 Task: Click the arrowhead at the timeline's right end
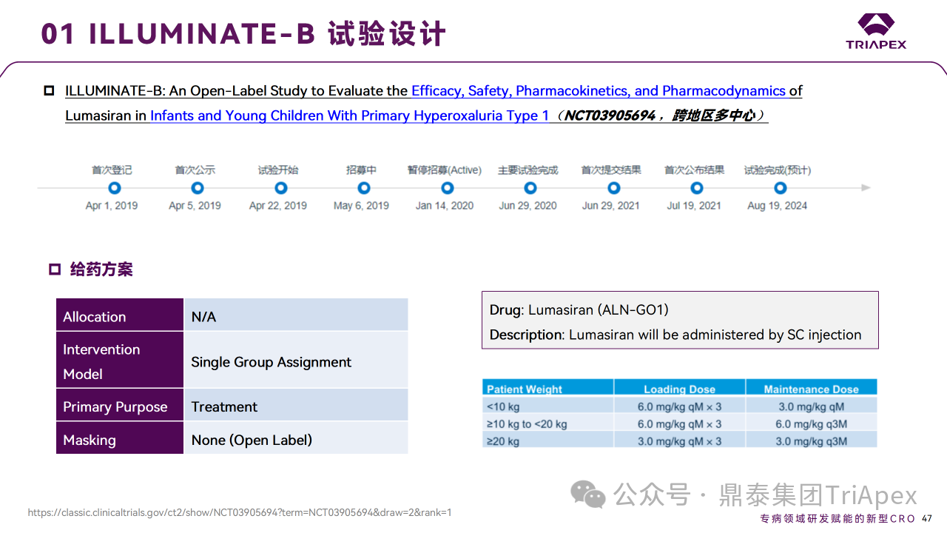[866, 188]
